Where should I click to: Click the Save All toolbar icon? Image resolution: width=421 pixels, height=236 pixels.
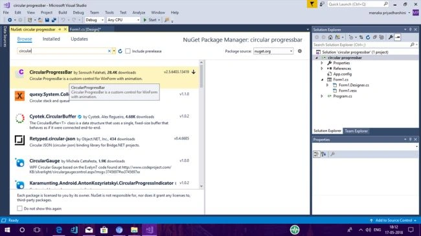54,20
